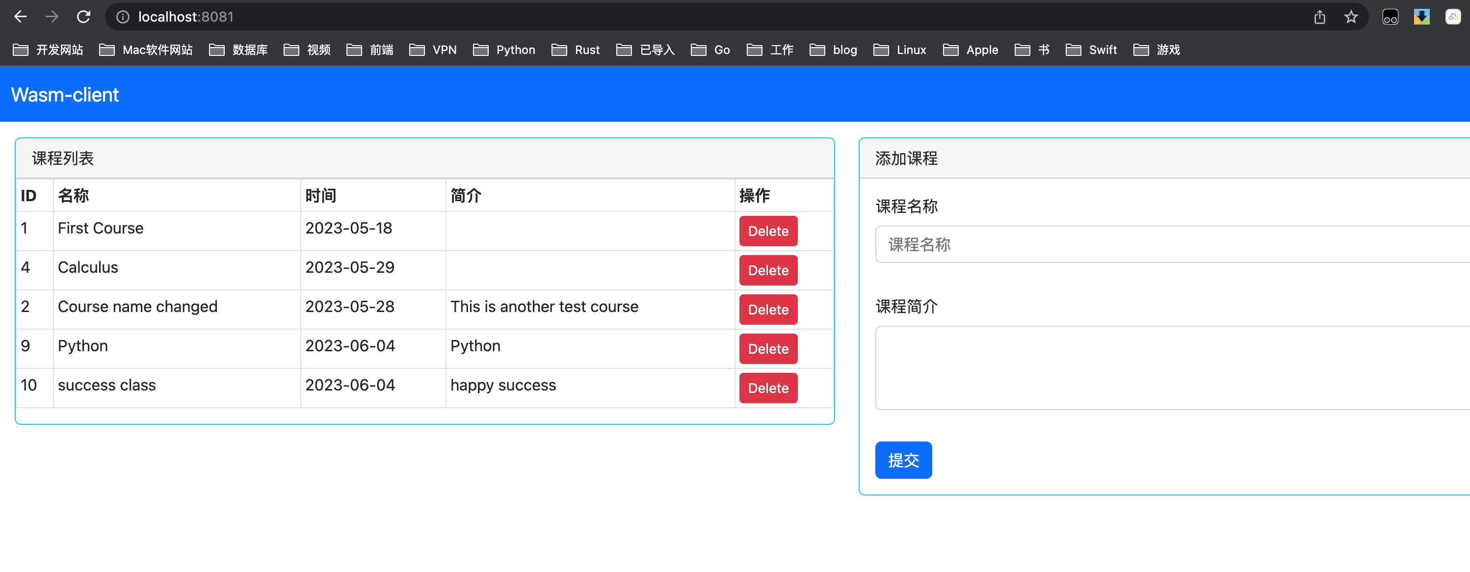Click the share icon in the address bar
The image size is (1470, 572).
[1319, 17]
